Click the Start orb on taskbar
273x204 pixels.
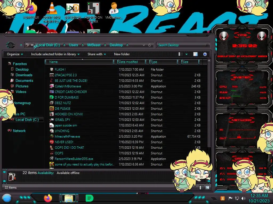click(7, 199)
